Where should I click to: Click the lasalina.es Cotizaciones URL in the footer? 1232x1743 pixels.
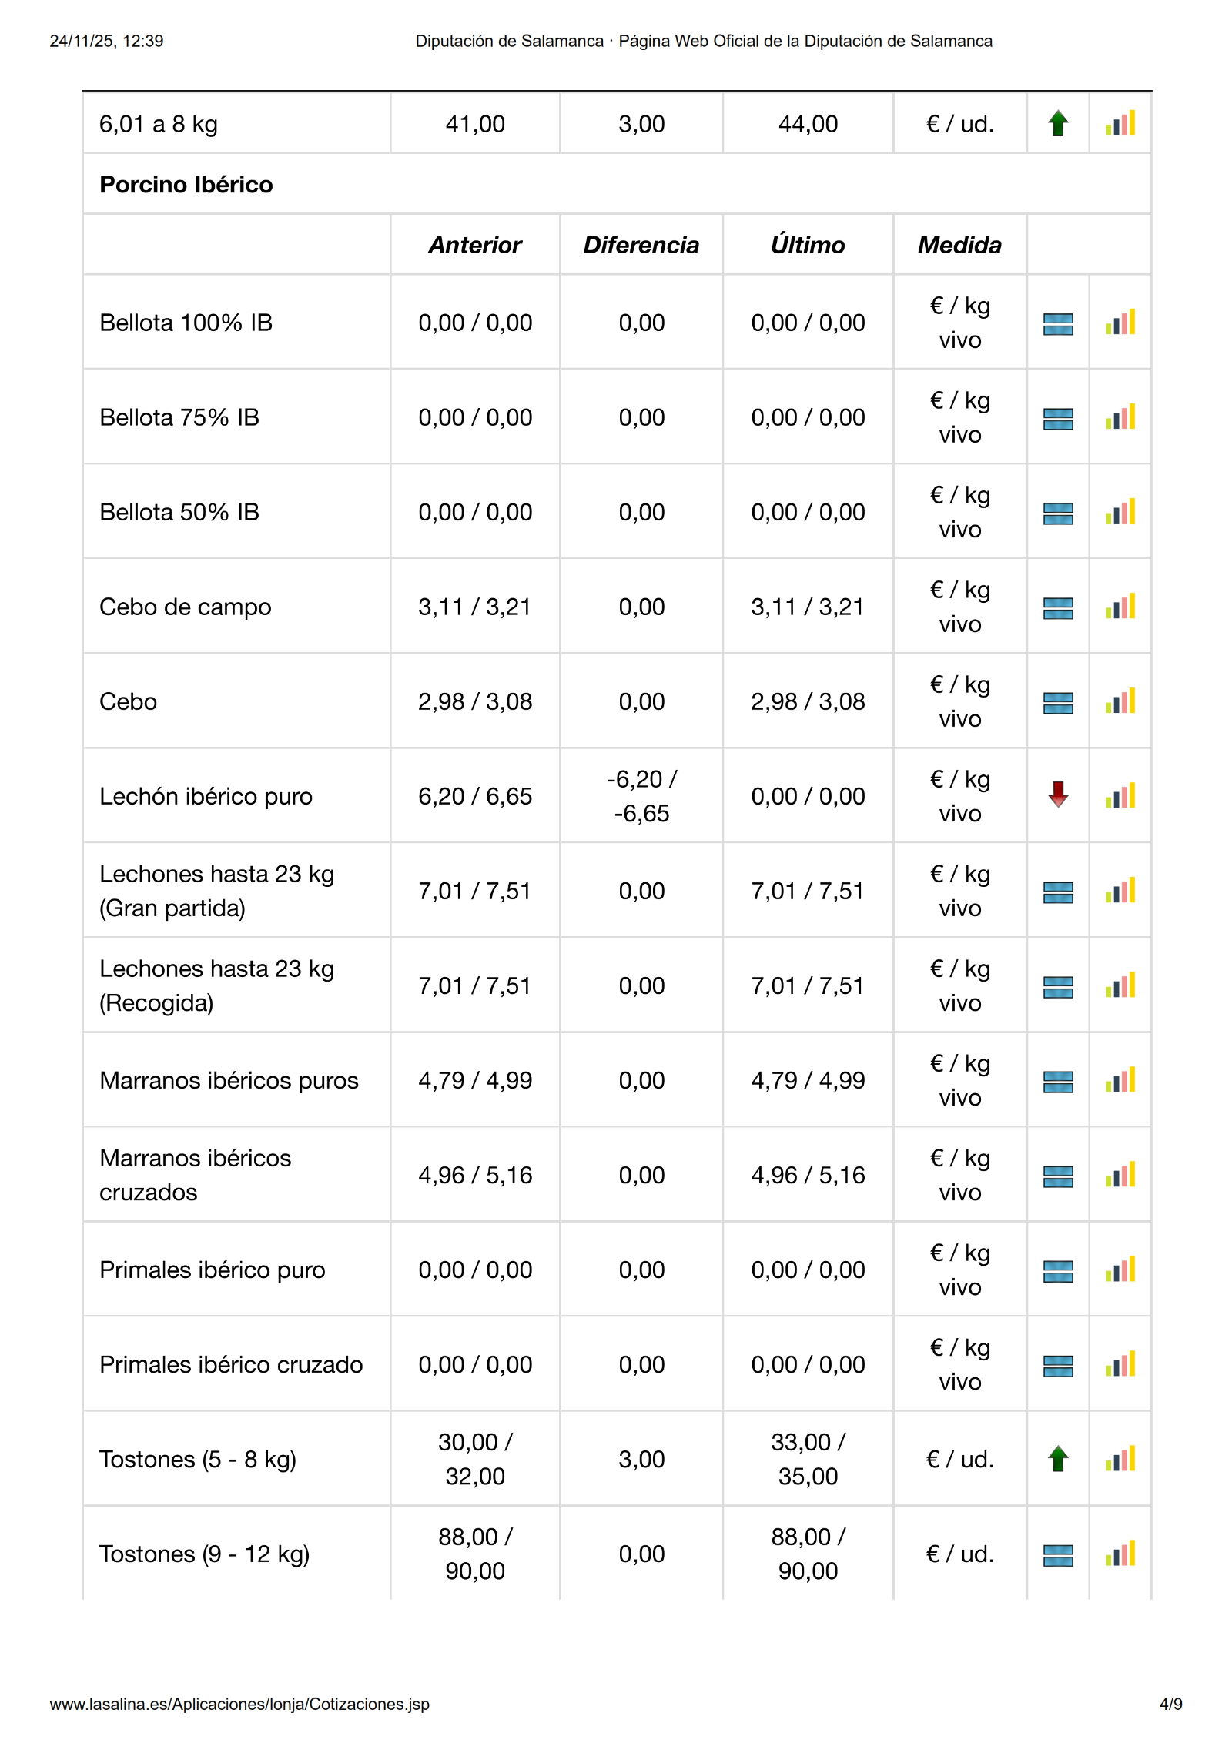(239, 1704)
